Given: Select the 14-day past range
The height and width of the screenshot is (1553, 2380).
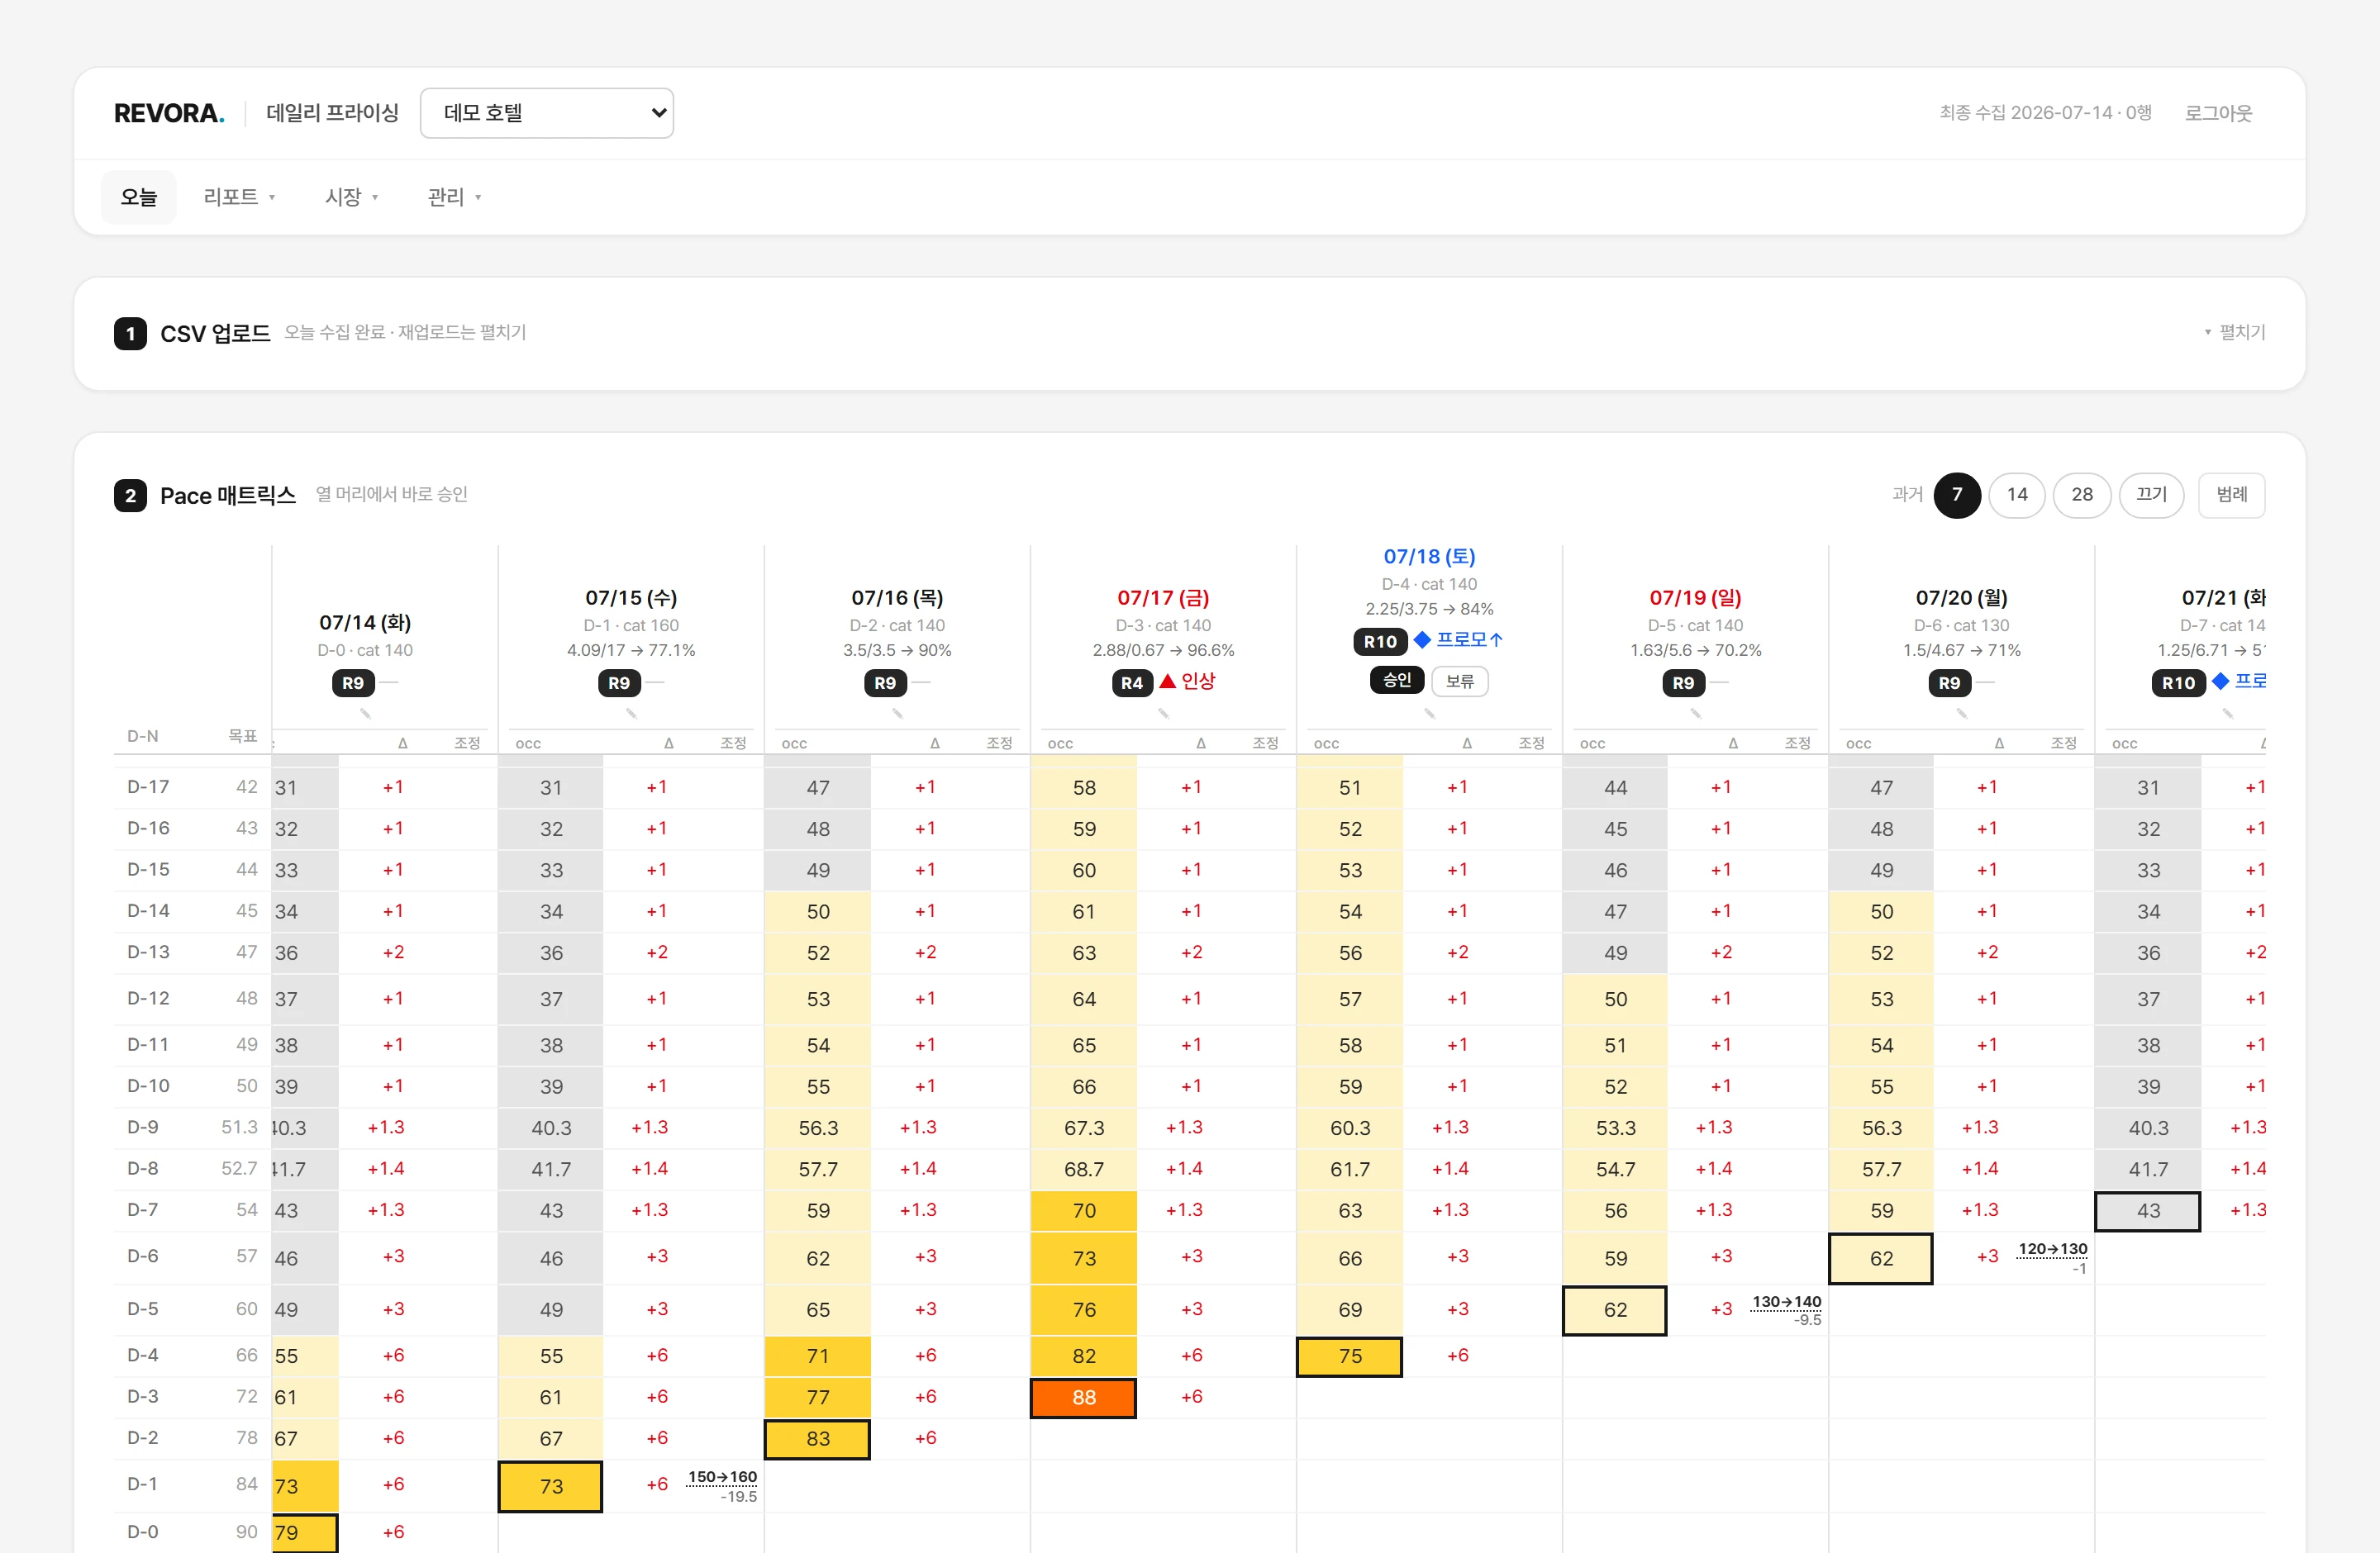Looking at the screenshot, I should [2017, 495].
